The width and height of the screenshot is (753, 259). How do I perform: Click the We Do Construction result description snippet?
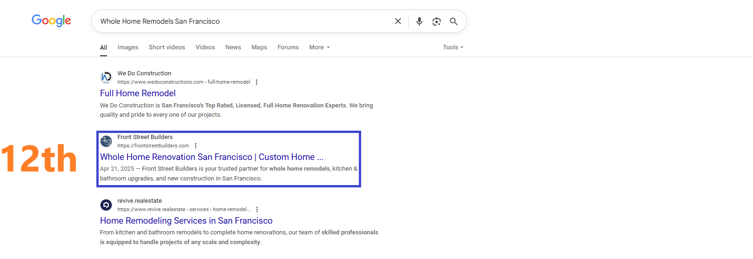pos(236,110)
